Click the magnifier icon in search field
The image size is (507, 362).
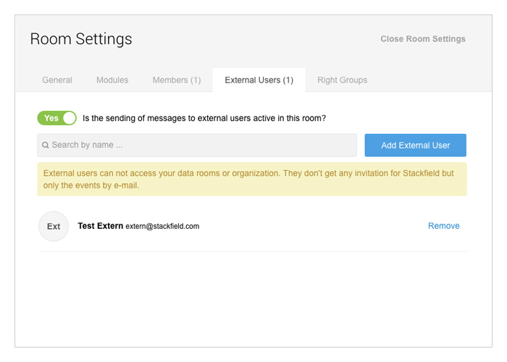tap(46, 145)
